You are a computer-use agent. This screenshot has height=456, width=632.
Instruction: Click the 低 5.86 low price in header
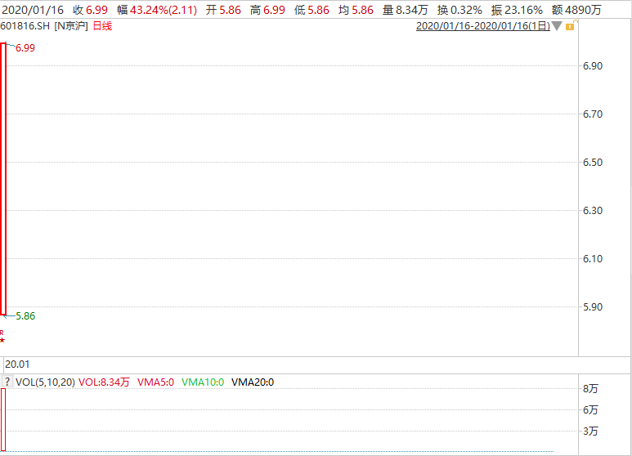[x=312, y=10]
